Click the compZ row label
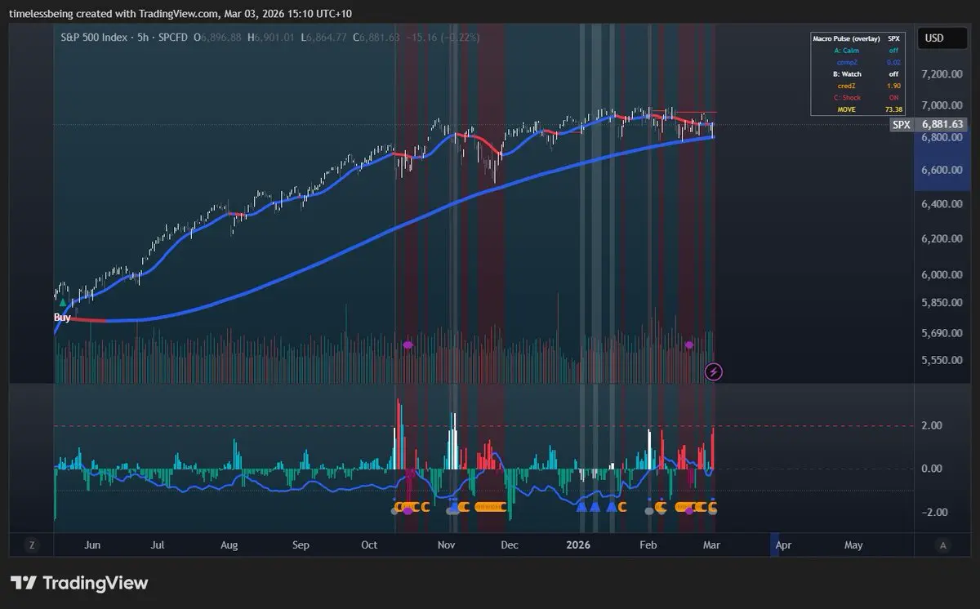 (x=847, y=62)
